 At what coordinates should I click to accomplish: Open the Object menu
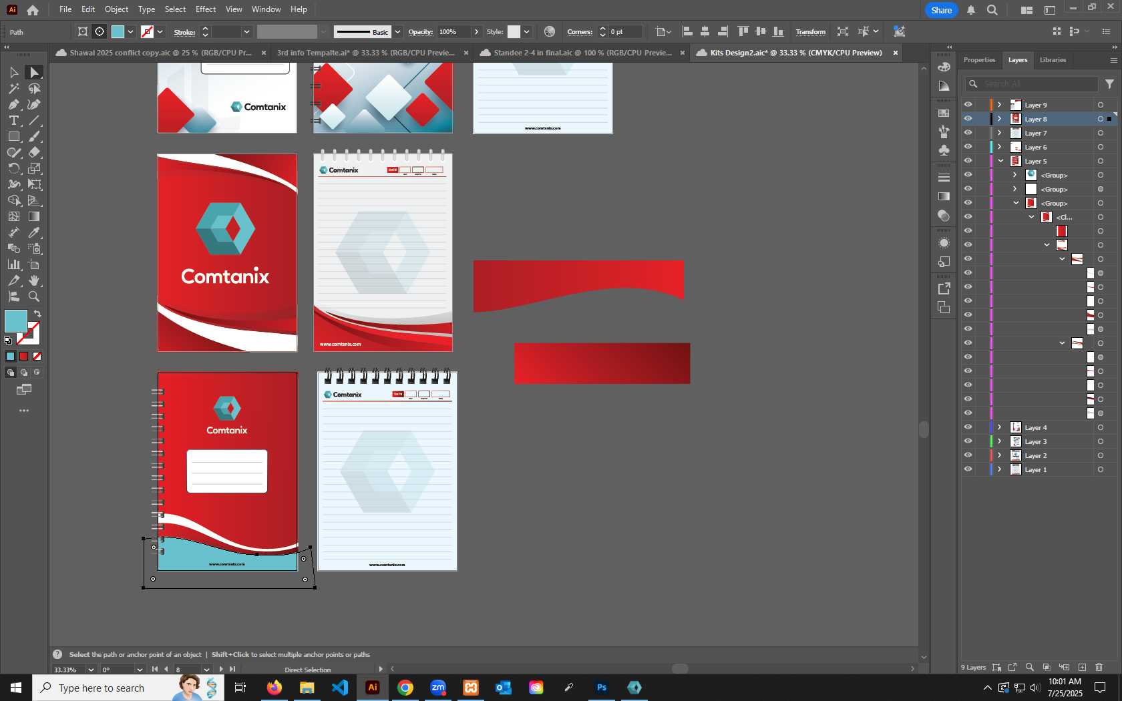pos(116,9)
